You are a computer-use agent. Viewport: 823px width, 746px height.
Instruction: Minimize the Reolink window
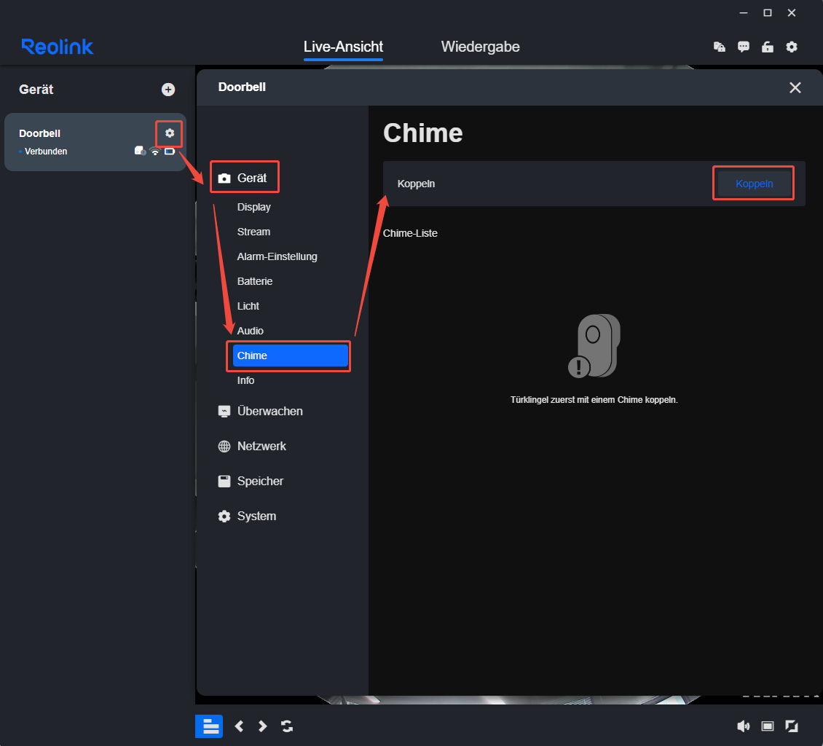743,13
